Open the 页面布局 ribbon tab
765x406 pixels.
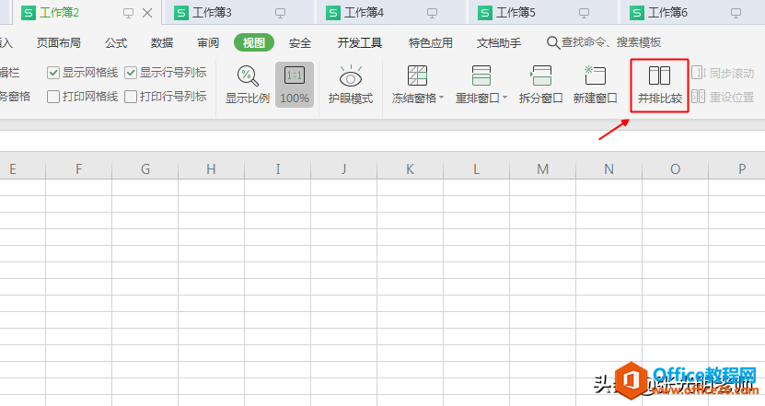click(x=59, y=43)
